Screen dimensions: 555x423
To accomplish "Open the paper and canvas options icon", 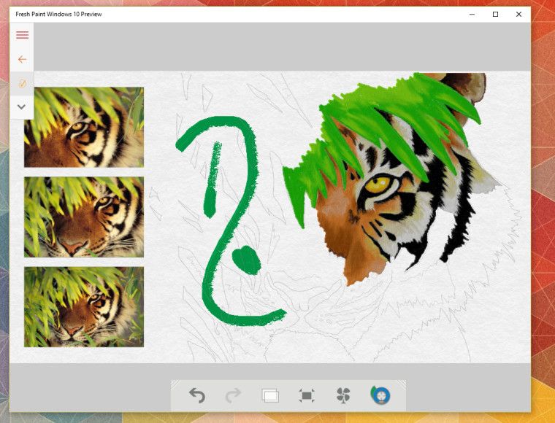I will (270, 395).
